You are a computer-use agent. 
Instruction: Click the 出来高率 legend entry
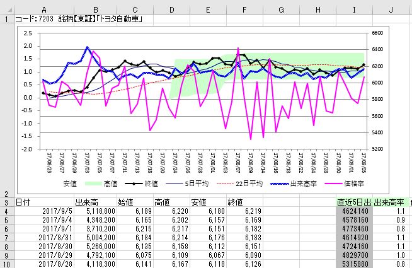click(294, 184)
